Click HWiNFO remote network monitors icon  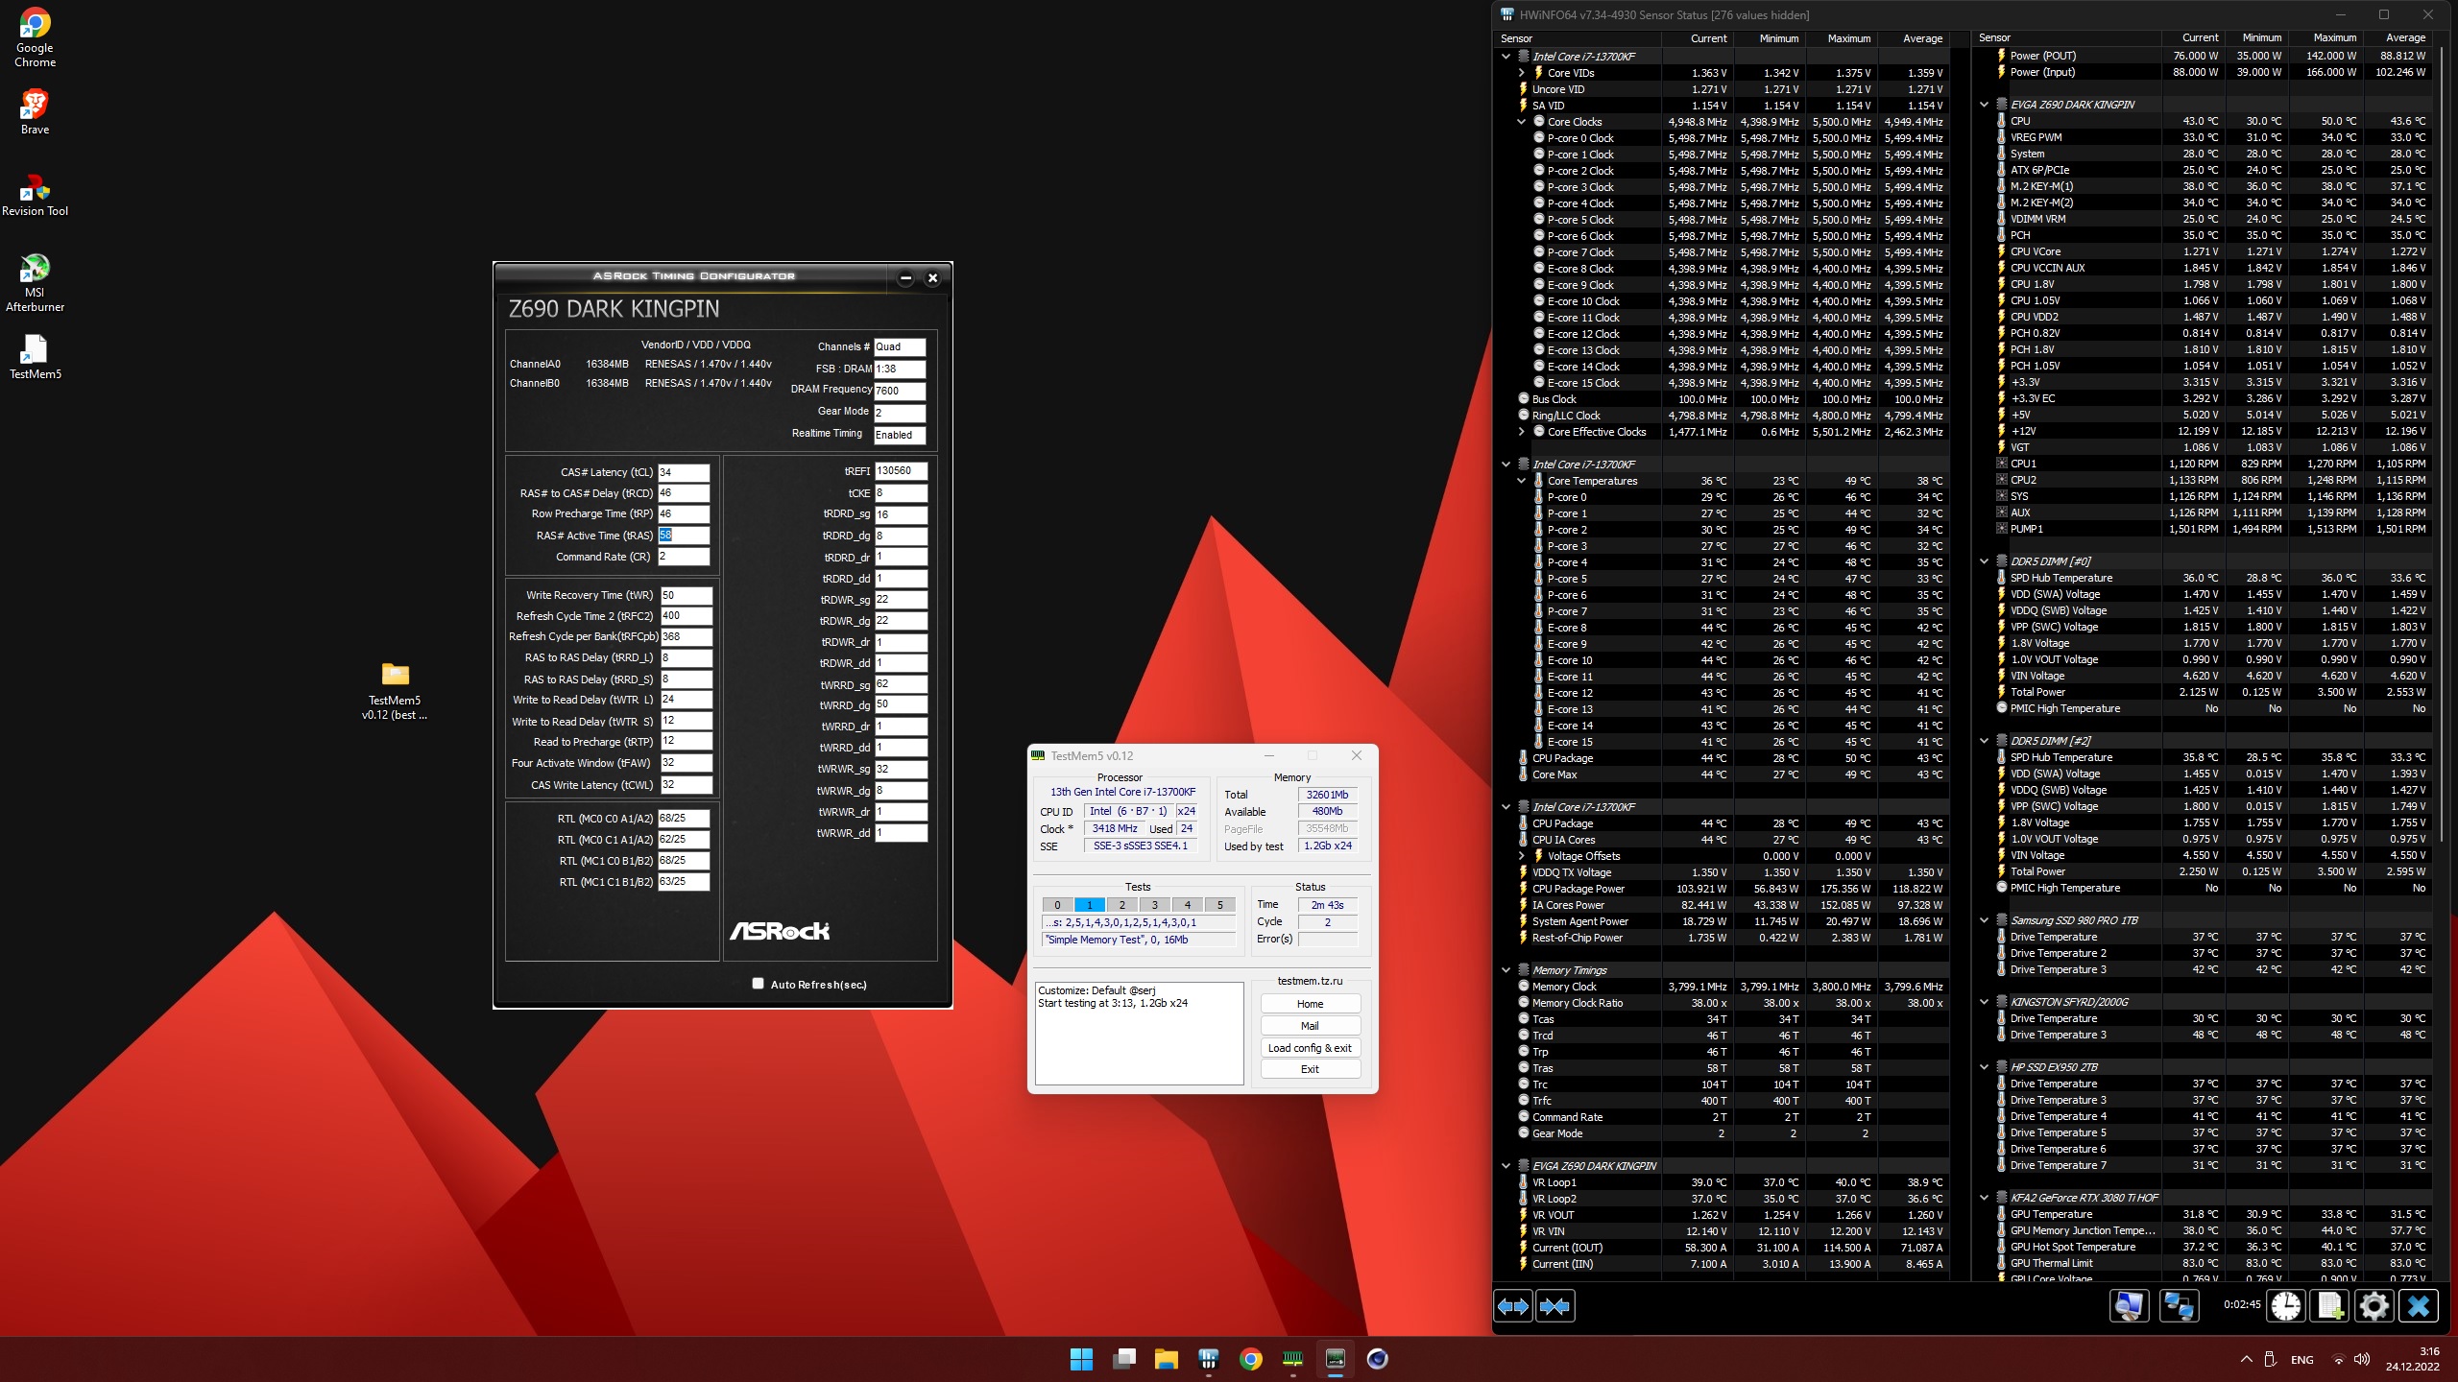click(2178, 1306)
